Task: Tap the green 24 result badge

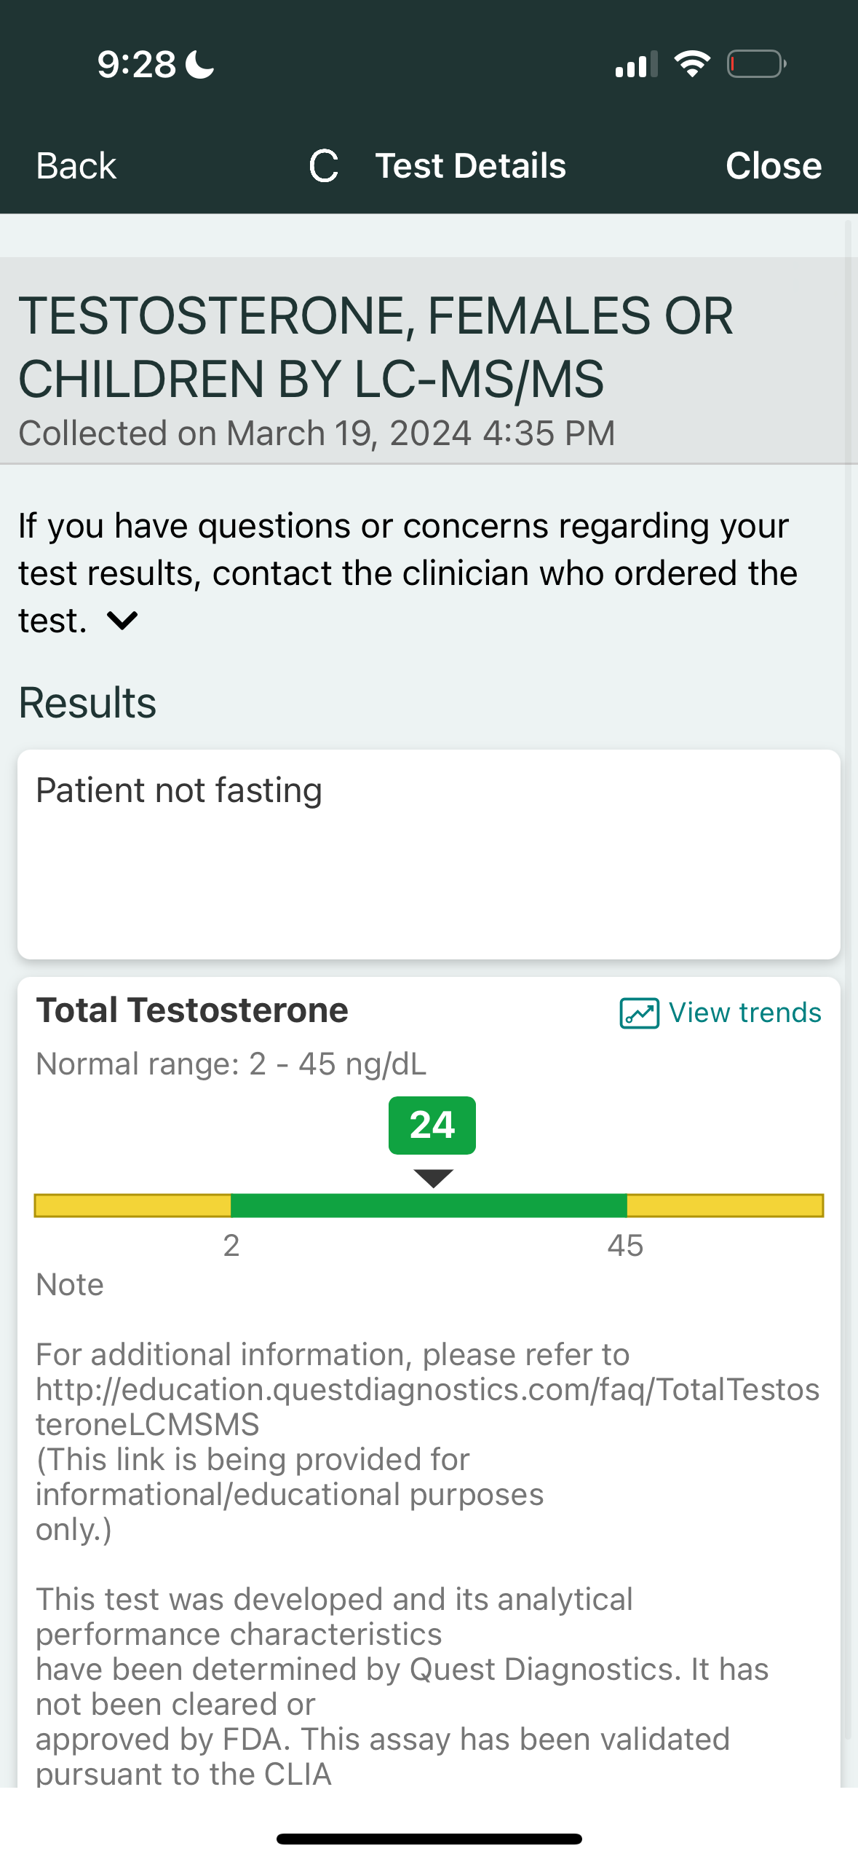Action: click(432, 1125)
